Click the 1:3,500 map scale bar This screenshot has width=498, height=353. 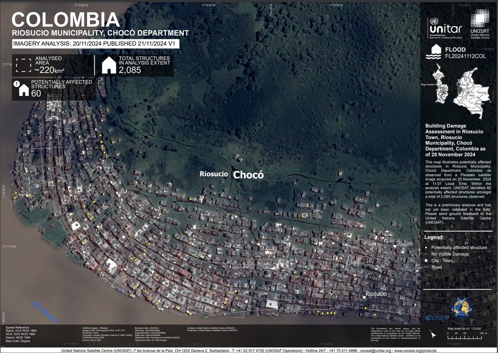click(x=464, y=337)
